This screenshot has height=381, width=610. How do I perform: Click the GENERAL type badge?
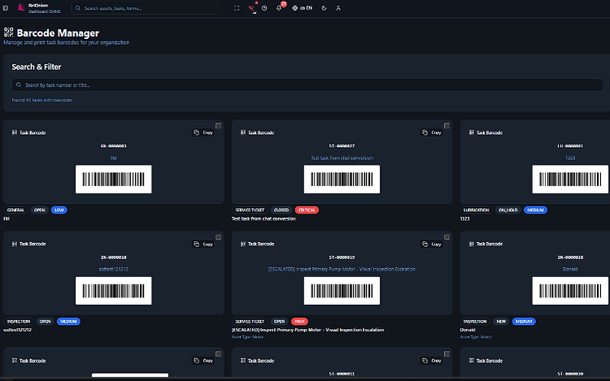pos(15,210)
